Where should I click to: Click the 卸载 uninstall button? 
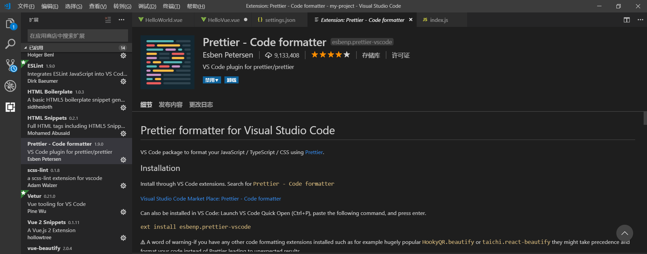tap(232, 80)
